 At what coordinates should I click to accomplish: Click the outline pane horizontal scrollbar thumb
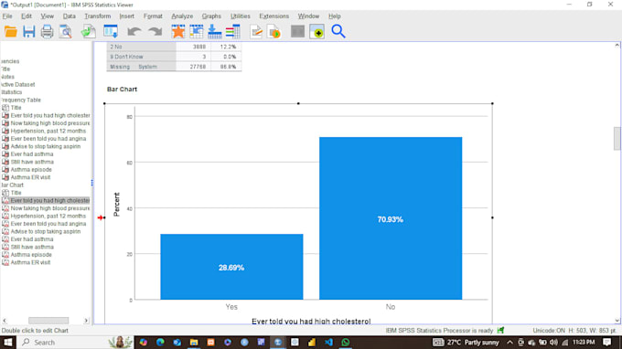click(x=48, y=321)
